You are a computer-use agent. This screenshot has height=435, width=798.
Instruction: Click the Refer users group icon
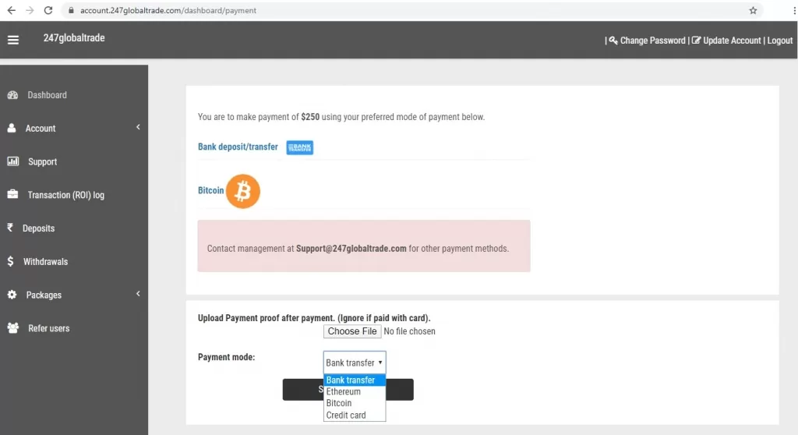tap(13, 328)
